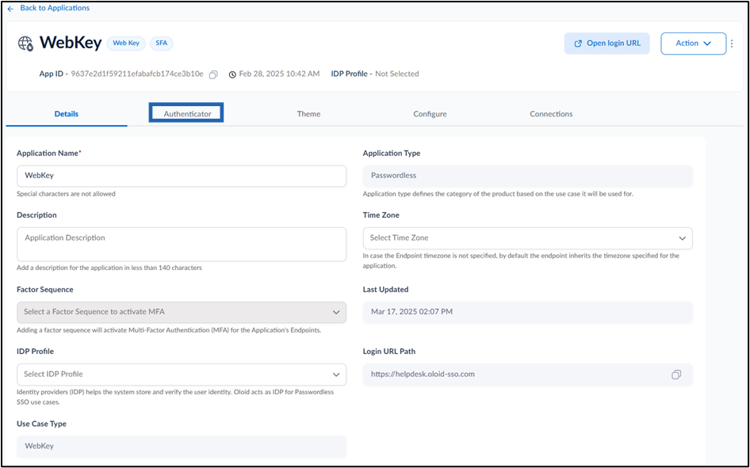Image resolution: width=750 pixels, height=468 pixels.
Task: Click the Login URL Path field
Action: click(527, 375)
